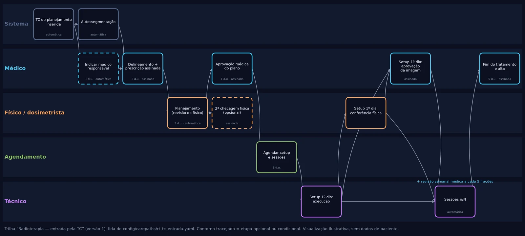Screen dimensions: 525x236
Task: Click '1 d.u. · assinada' under Aprovação médica
Action: click(x=232, y=79)
